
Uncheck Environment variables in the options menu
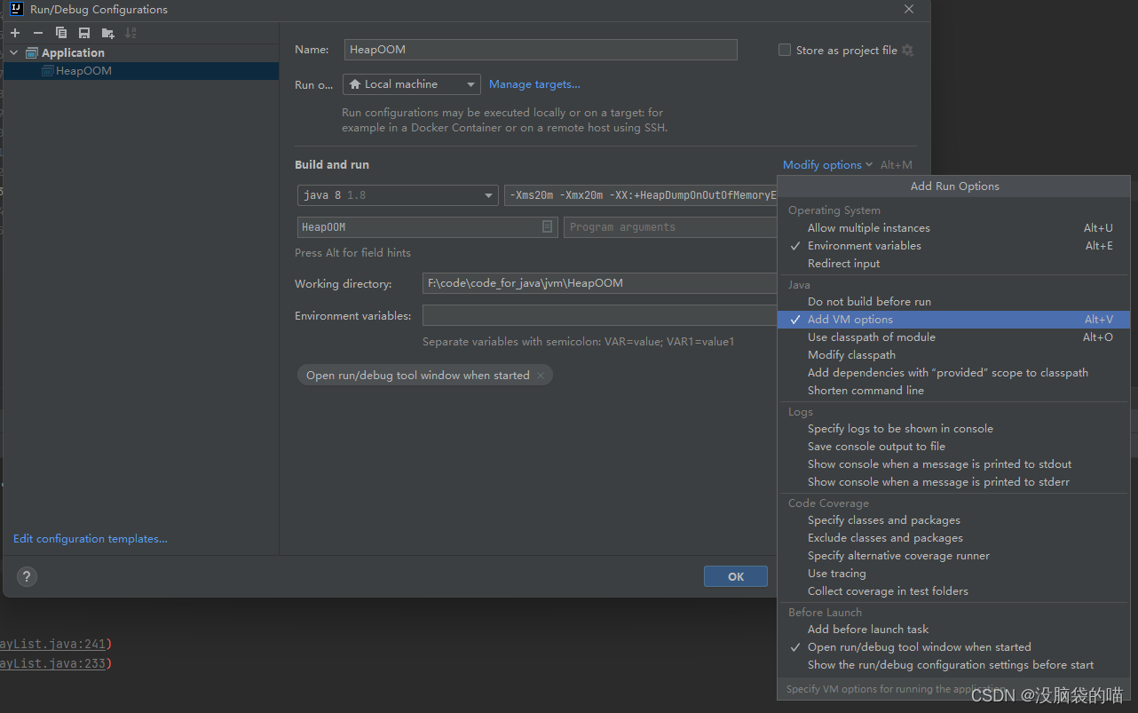(954, 246)
